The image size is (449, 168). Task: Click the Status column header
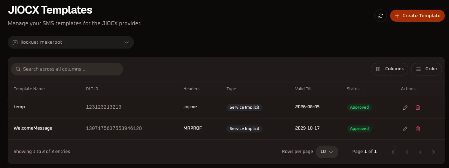(353, 89)
